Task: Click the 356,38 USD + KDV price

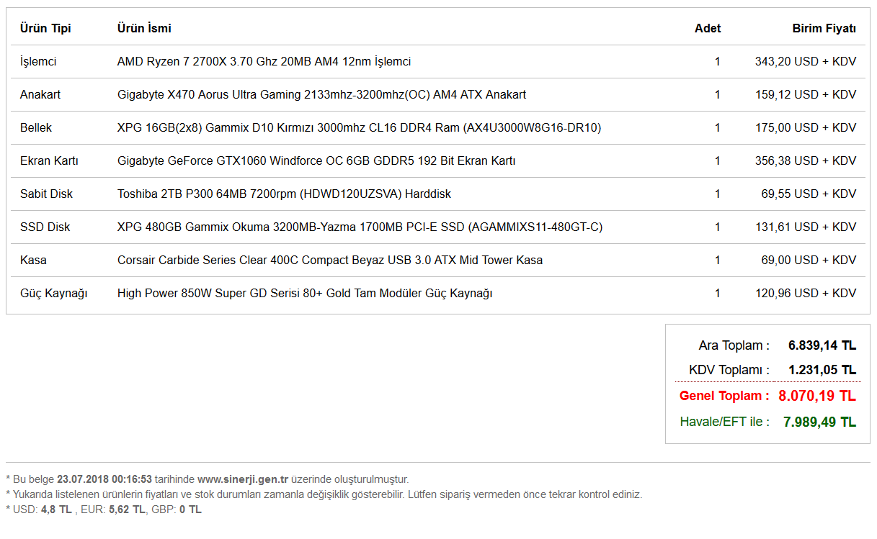Action: pos(806,161)
